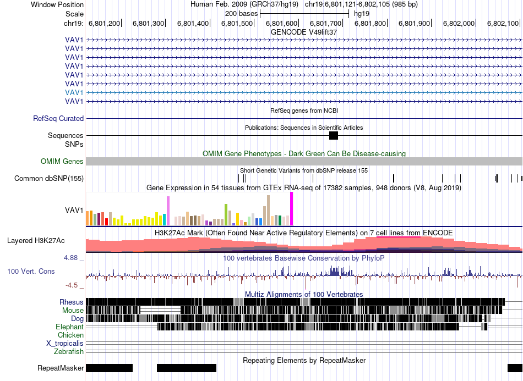
Task: Click the Layered H3K27Ac track label
Action: 36,240
